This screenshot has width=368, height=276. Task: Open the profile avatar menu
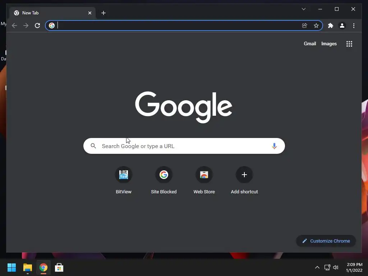(x=342, y=26)
